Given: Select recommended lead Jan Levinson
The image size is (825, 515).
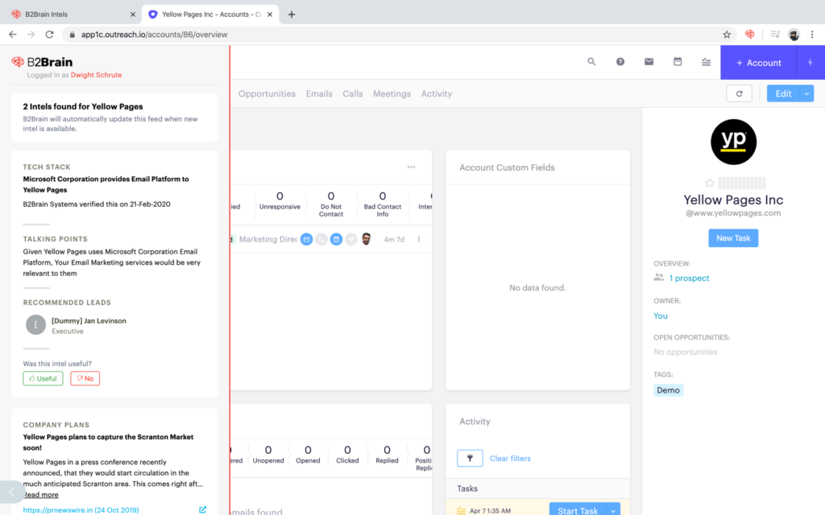Looking at the screenshot, I should tap(89, 320).
